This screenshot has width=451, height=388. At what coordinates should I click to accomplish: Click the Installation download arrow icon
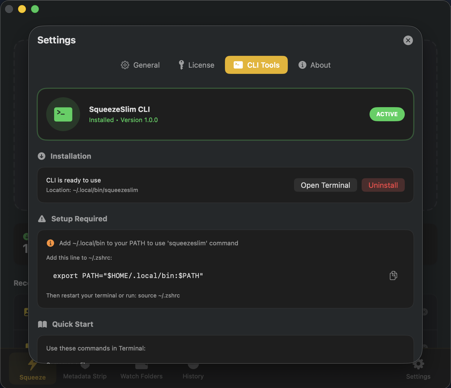click(x=41, y=156)
